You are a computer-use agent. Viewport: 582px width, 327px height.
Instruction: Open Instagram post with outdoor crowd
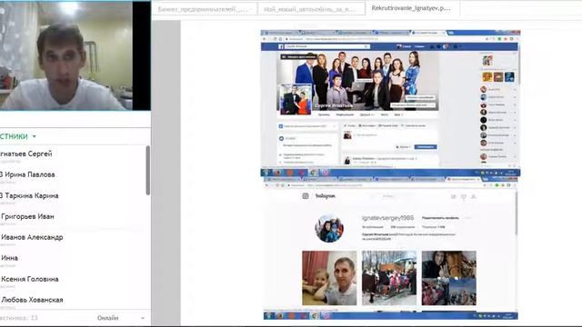(x=389, y=278)
